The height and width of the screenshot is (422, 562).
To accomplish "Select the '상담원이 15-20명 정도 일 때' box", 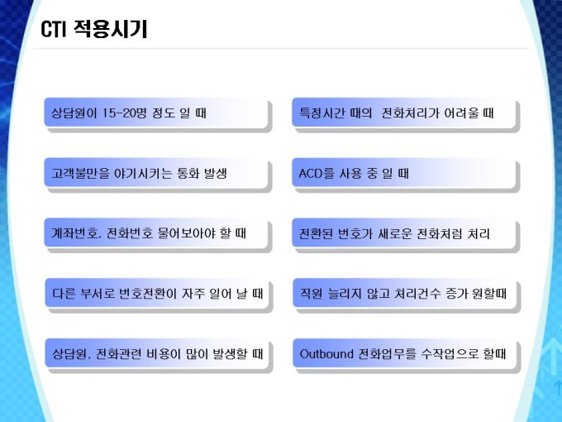I will click(x=156, y=113).
